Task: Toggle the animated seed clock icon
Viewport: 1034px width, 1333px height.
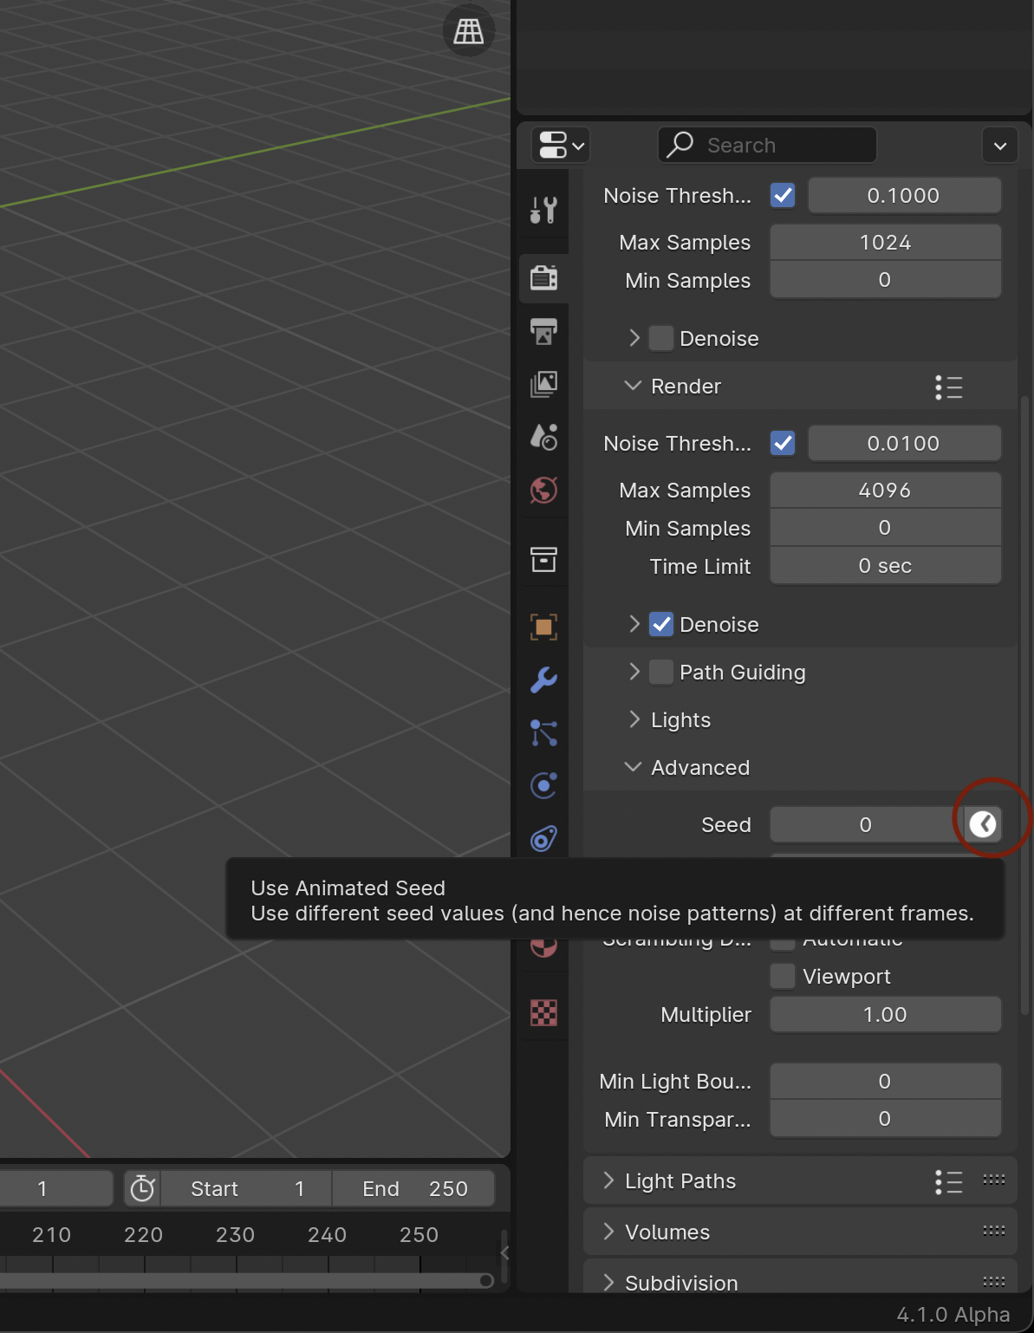Action: pos(983,824)
